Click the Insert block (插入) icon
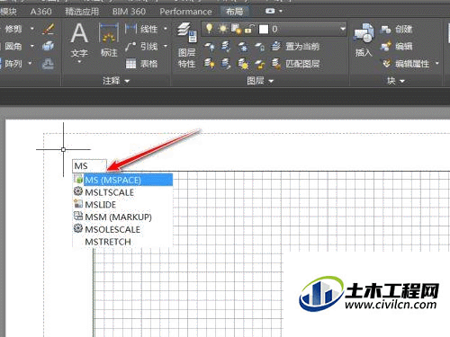 [364, 33]
